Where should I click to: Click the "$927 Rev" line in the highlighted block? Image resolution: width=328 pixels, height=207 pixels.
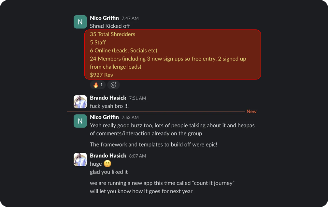pyautogui.click(x=101, y=75)
